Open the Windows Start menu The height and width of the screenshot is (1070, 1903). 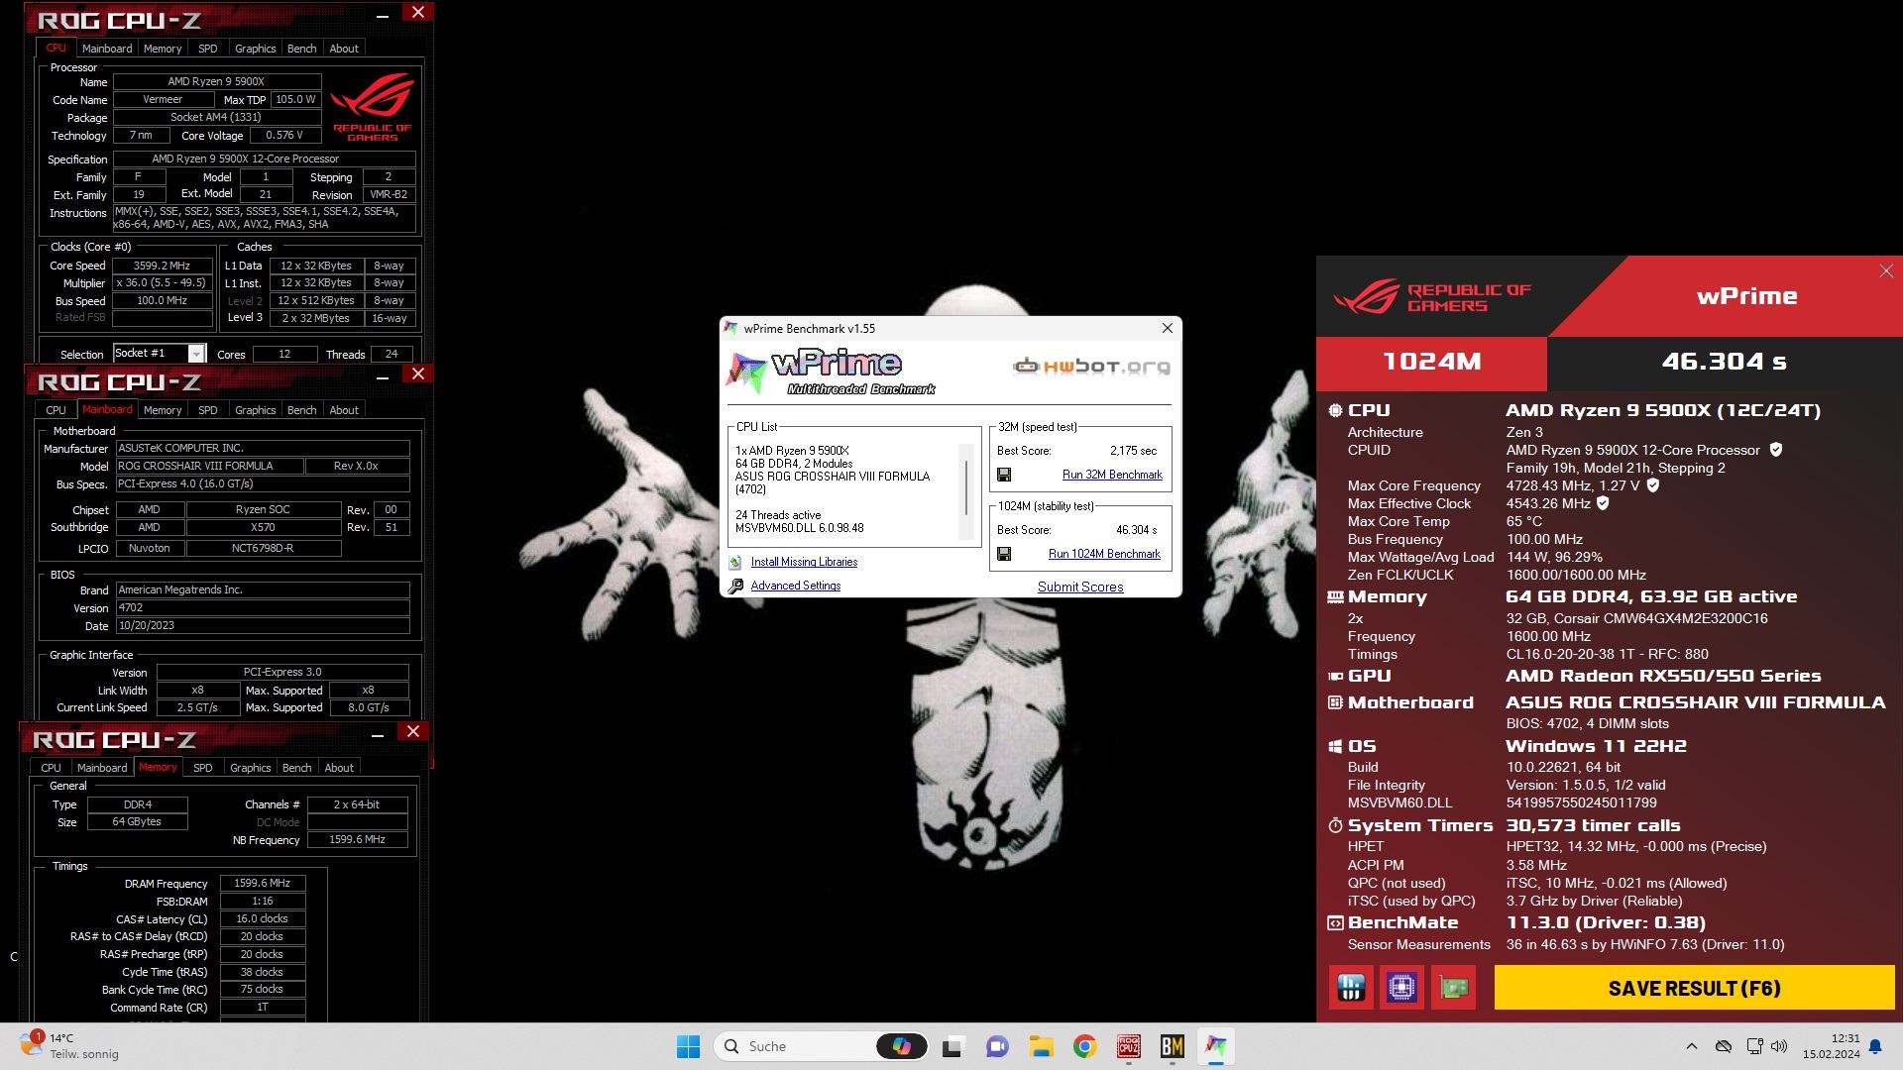688,1046
